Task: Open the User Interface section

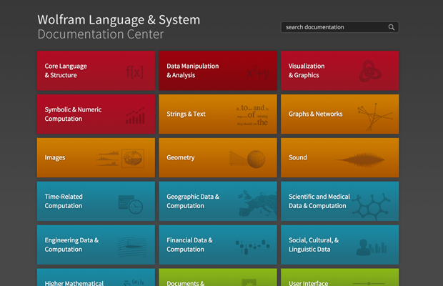Action: click(340, 277)
